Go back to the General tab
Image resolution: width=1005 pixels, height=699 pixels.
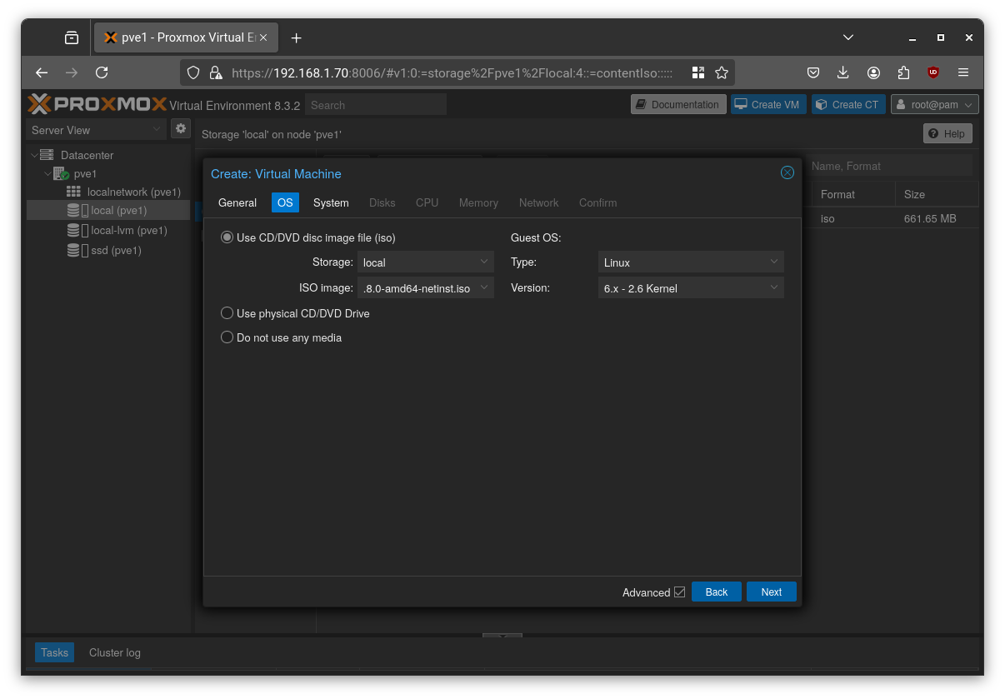[x=237, y=202]
